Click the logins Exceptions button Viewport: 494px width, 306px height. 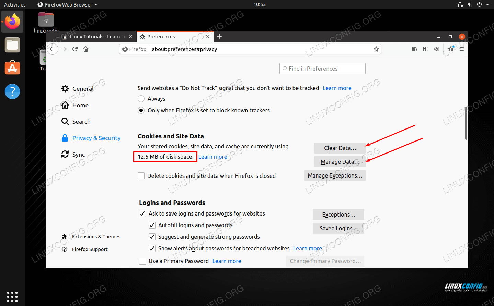point(338,215)
